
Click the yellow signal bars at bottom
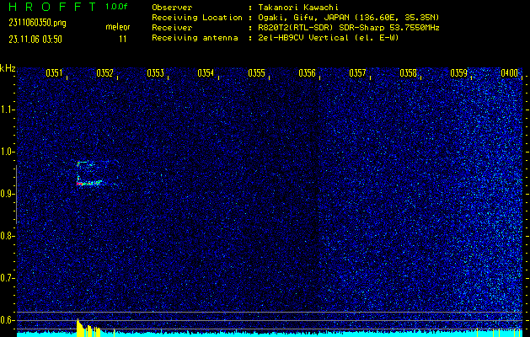point(87,329)
